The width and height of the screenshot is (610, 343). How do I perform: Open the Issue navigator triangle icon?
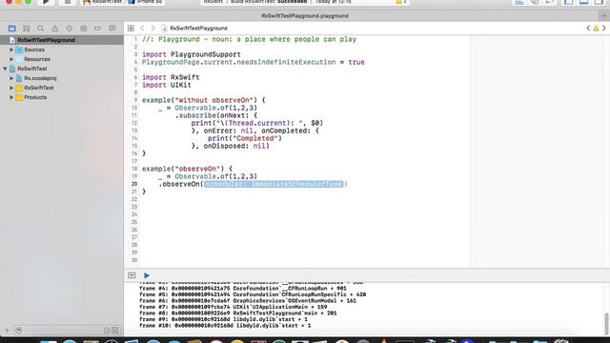coord(55,28)
